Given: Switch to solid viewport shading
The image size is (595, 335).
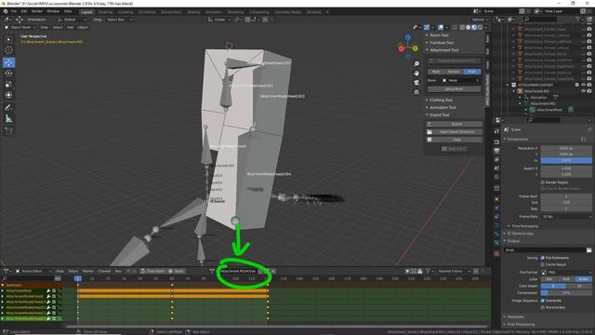Looking at the screenshot, I should click(x=469, y=27).
